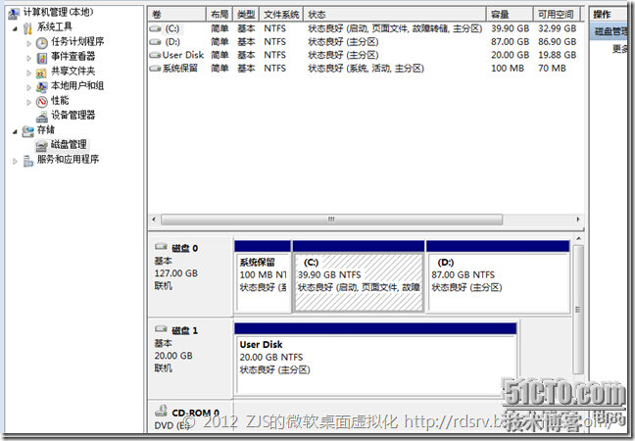Expand the 性能 node
The width and height of the screenshot is (635, 441).
tap(28, 102)
